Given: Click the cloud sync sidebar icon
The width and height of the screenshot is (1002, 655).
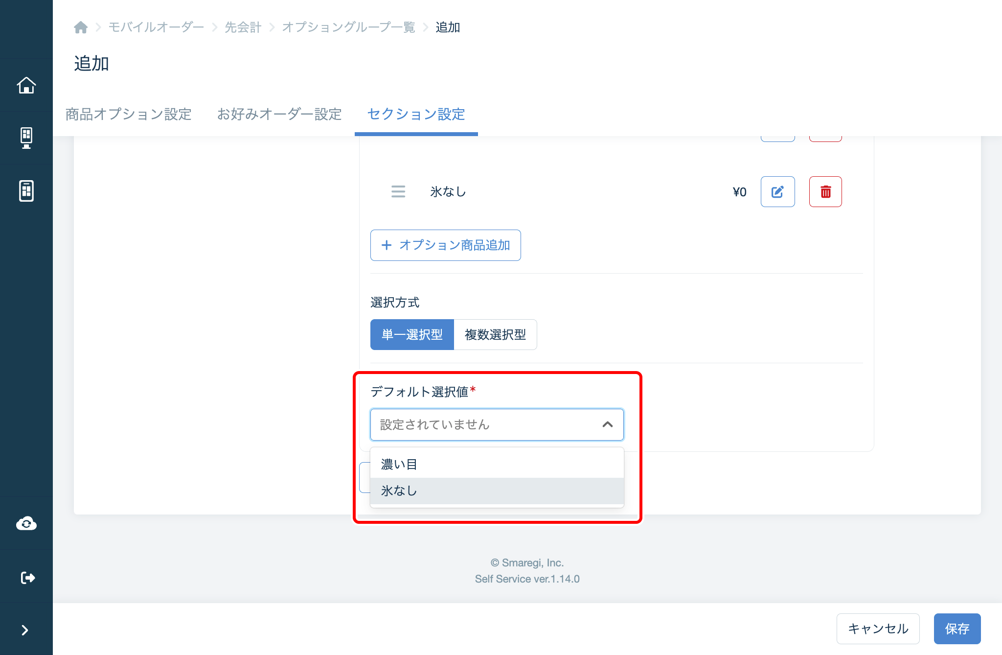Looking at the screenshot, I should 26,524.
